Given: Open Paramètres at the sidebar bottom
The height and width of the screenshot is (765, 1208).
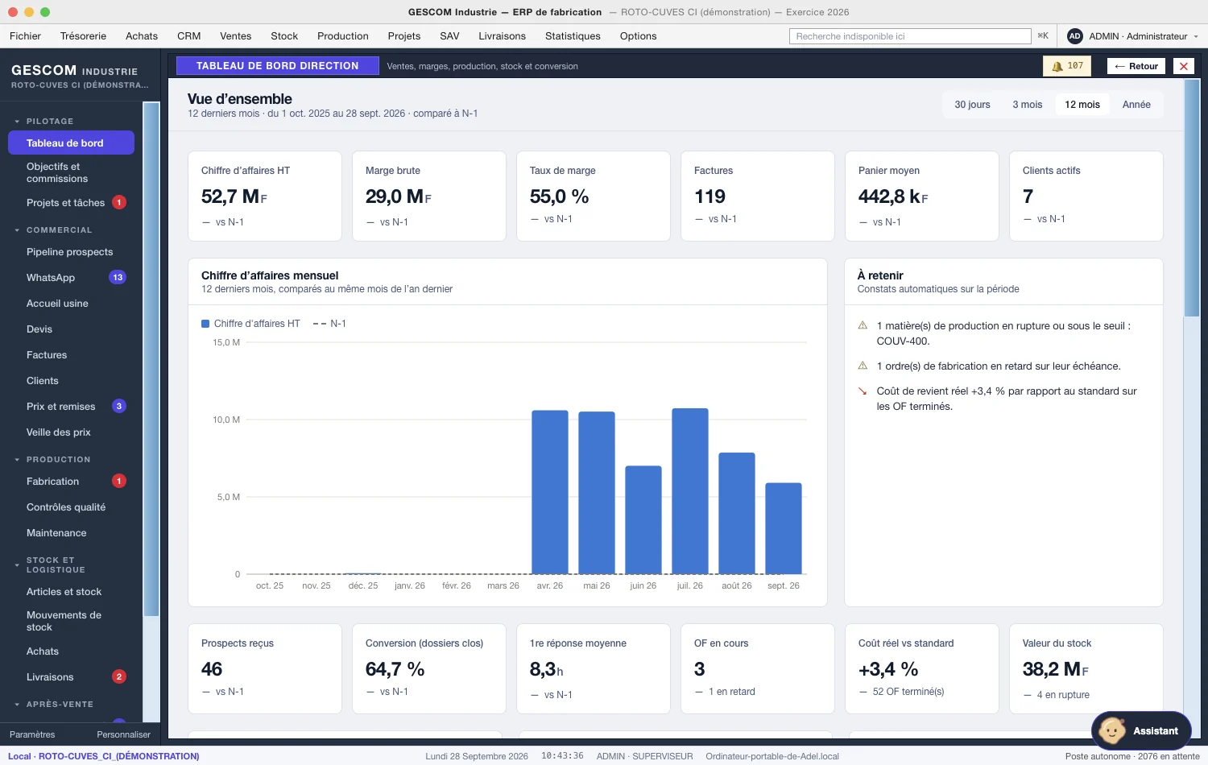Looking at the screenshot, I should tap(32, 734).
